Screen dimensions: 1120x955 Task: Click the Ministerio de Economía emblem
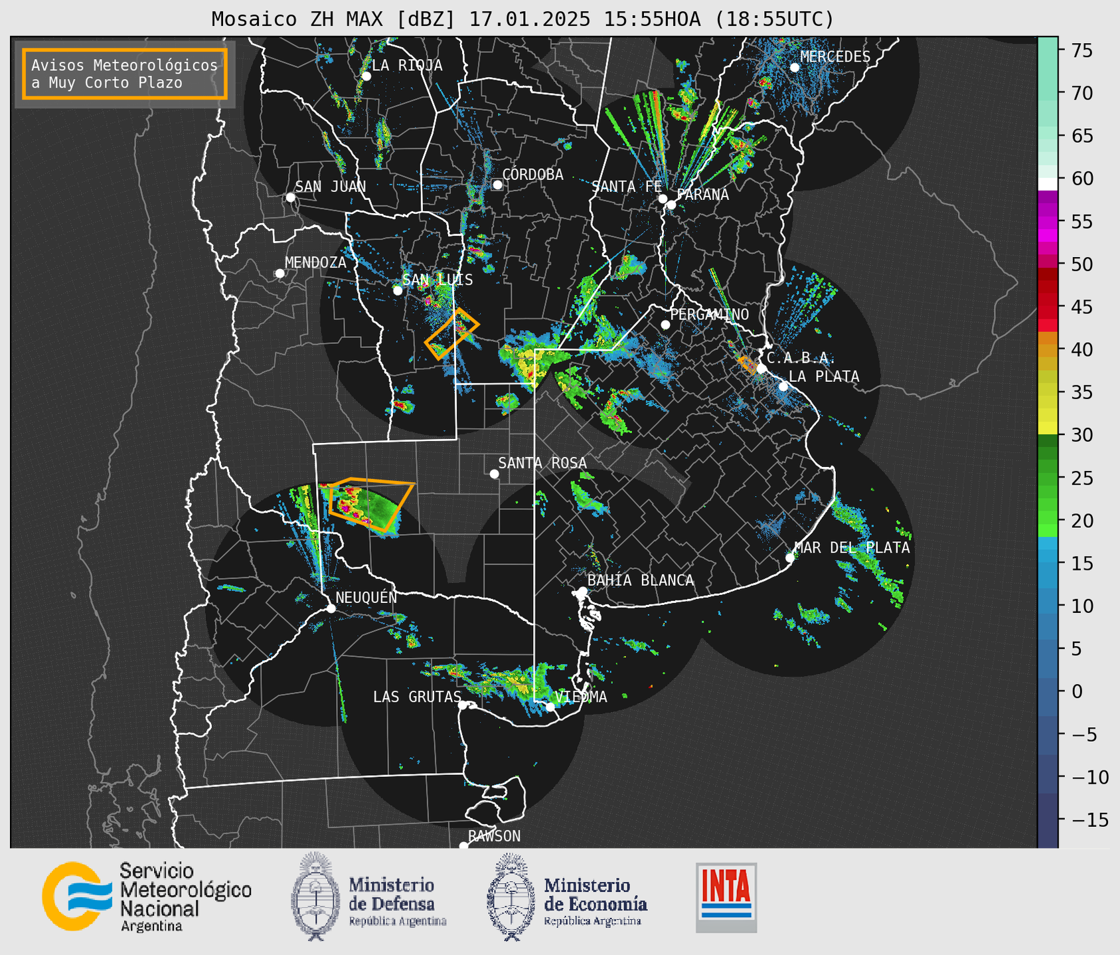(566, 897)
